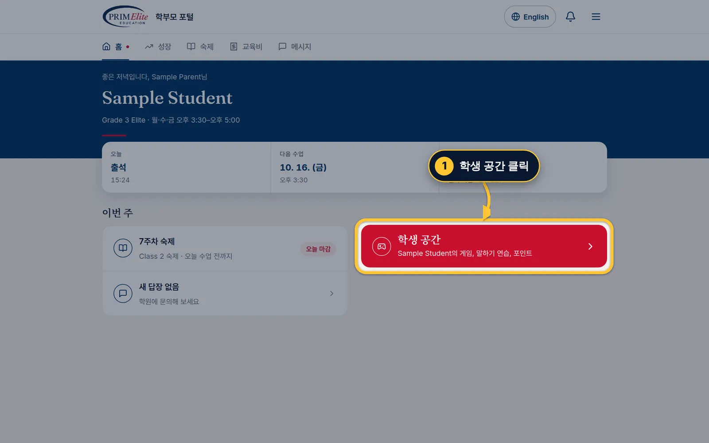Click the chat bubble icon beside 새 답장 없음

coord(123,293)
